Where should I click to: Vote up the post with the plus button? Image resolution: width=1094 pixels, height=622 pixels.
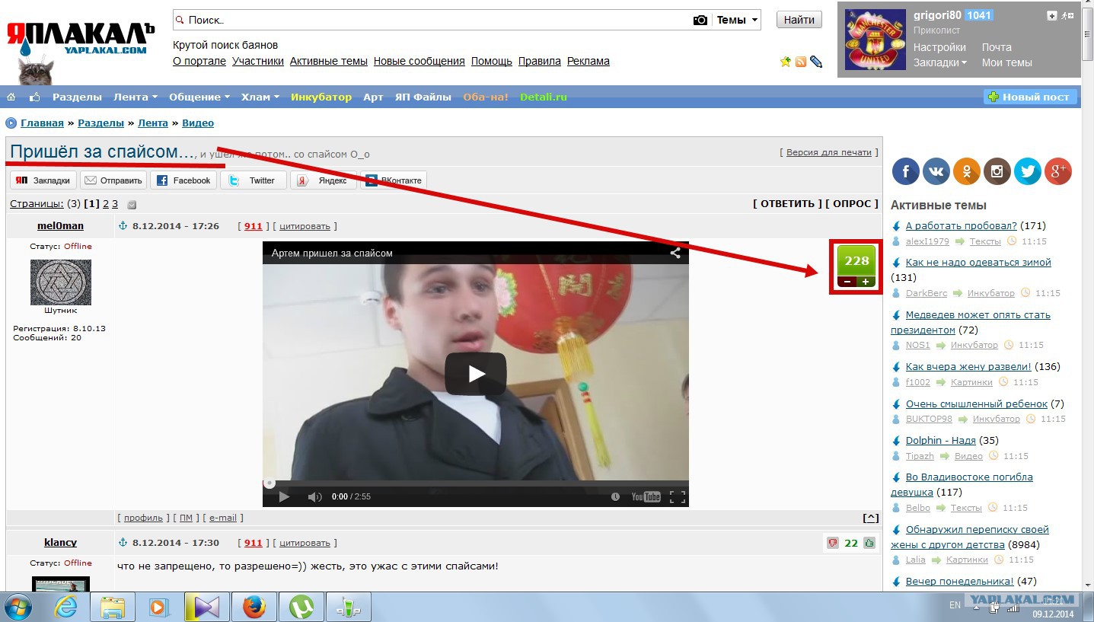coord(866,282)
